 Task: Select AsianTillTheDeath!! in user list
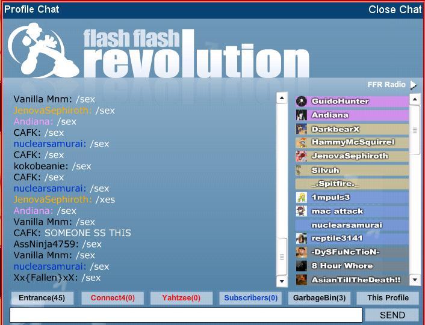pyautogui.click(x=356, y=280)
